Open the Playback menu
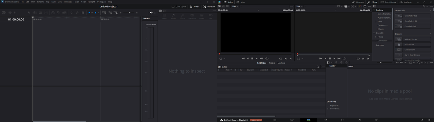434x122 pixels. click(68, 2)
